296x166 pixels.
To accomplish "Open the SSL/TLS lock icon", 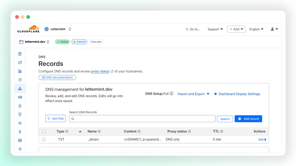I will [20, 106].
